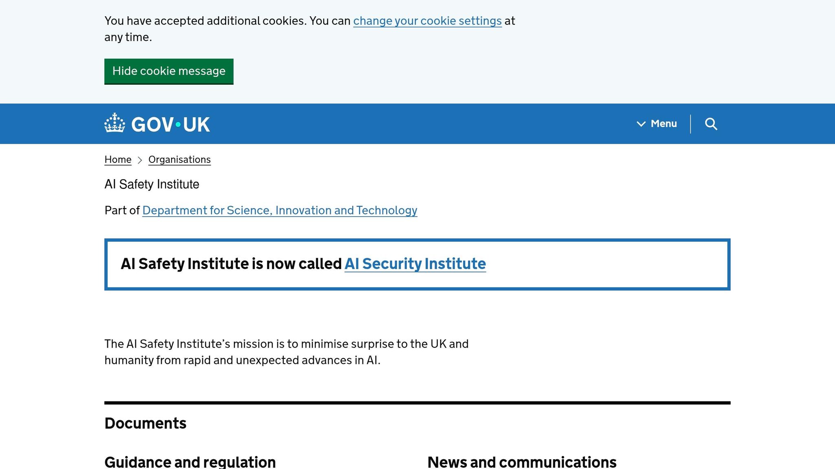Viewport: 835px width, 469px height.
Task: Select the Organisations breadcrumb item
Action: (x=179, y=160)
